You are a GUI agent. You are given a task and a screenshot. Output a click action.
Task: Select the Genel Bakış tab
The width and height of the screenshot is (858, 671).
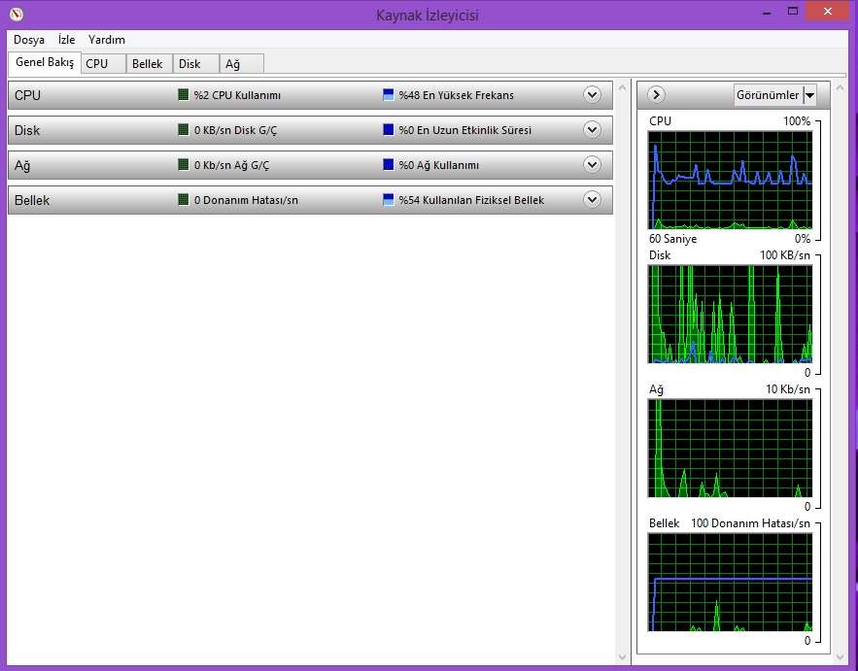click(x=45, y=62)
